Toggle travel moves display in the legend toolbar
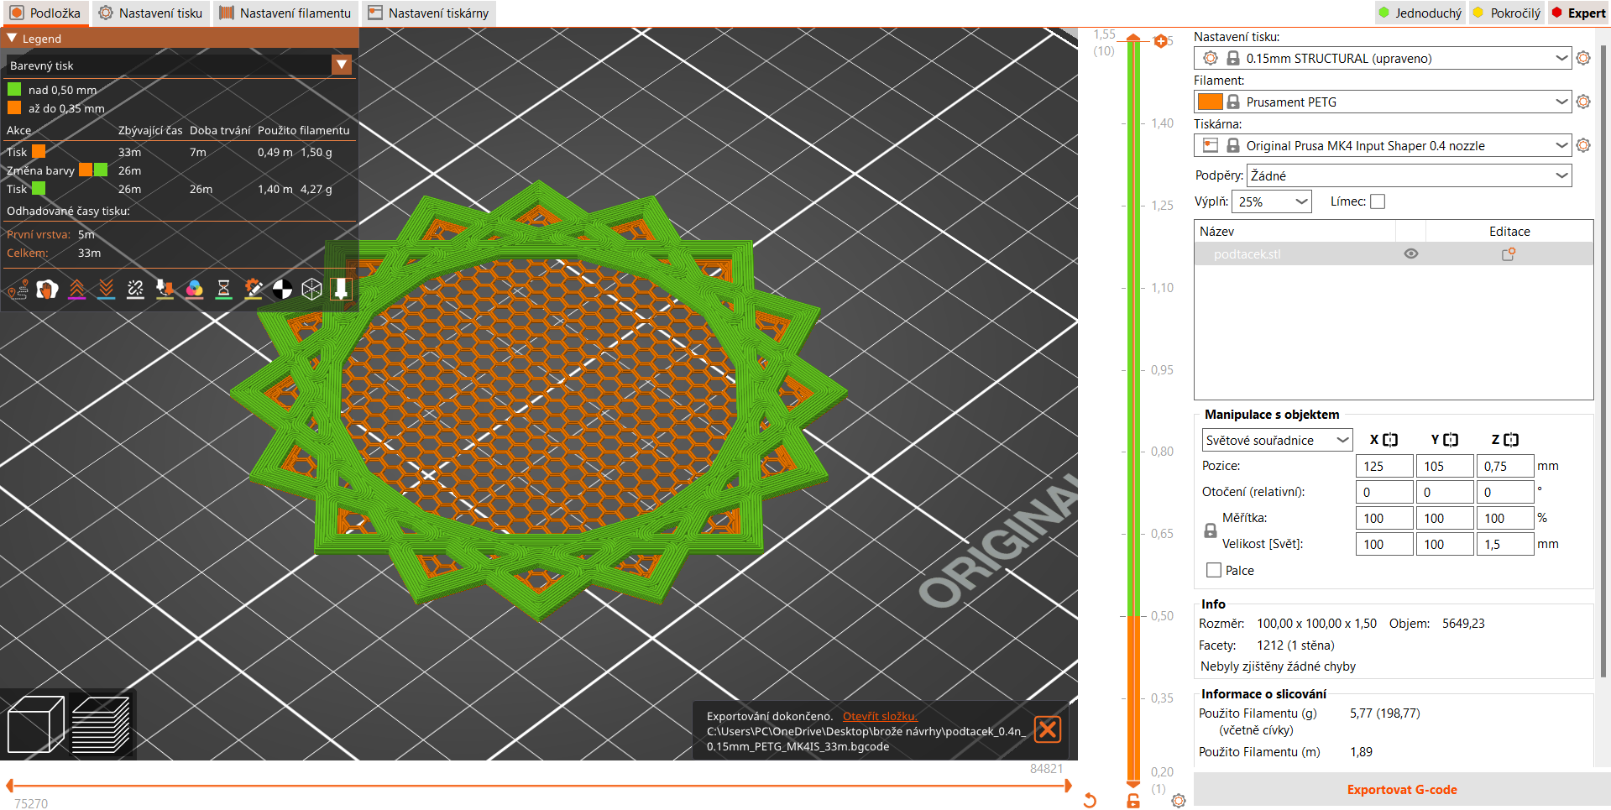 pyautogui.click(x=18, y=289)
